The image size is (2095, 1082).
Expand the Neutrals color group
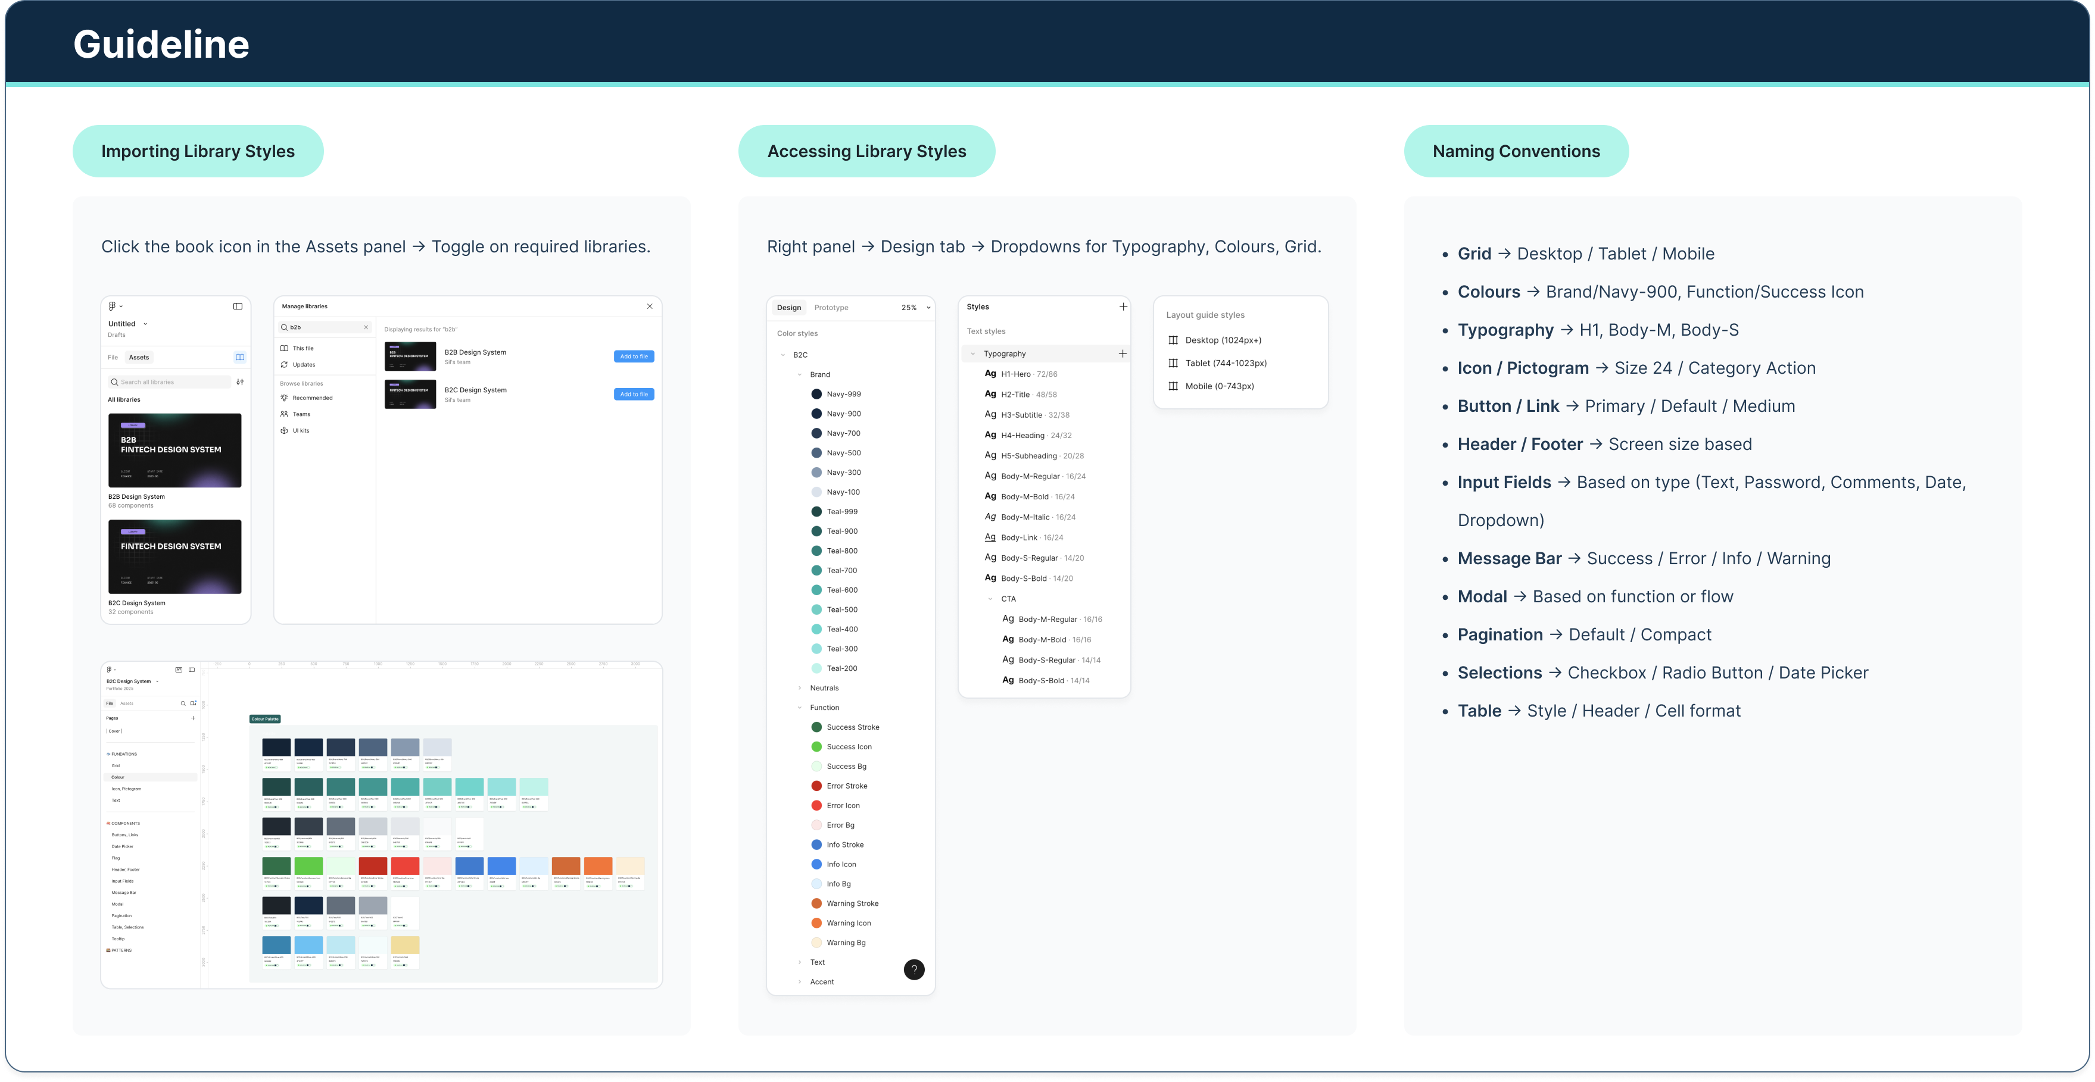point(799,688)
